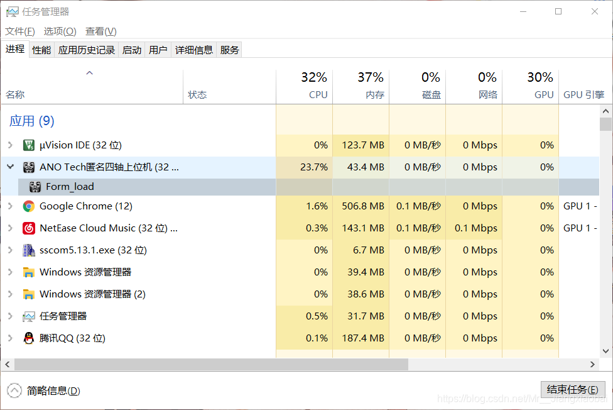The width and height of the screenshot is (613, 410).
Task: Open the 选项(O) menu
Action: coord(60,31)
